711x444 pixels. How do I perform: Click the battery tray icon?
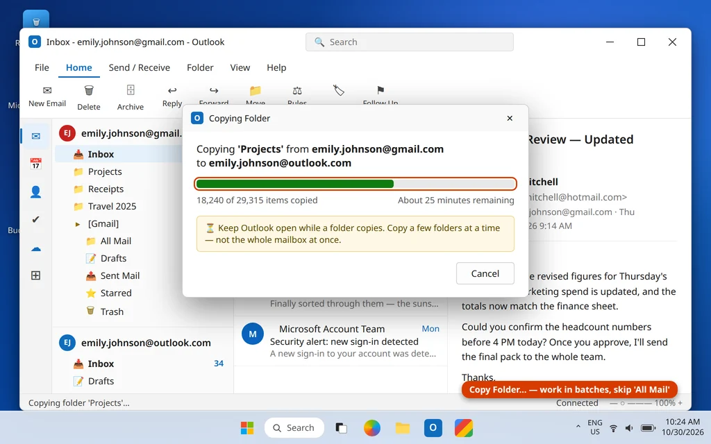(x=648, y=428)
